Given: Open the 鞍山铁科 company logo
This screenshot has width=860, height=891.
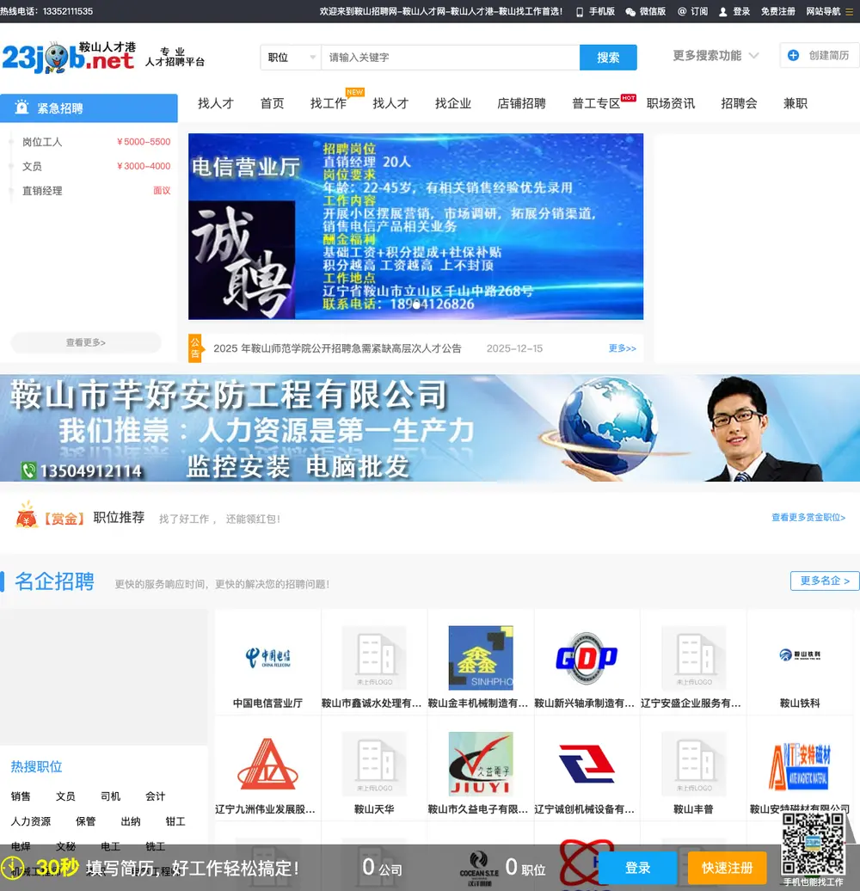Looking at the screenshot, I should 799,655.
